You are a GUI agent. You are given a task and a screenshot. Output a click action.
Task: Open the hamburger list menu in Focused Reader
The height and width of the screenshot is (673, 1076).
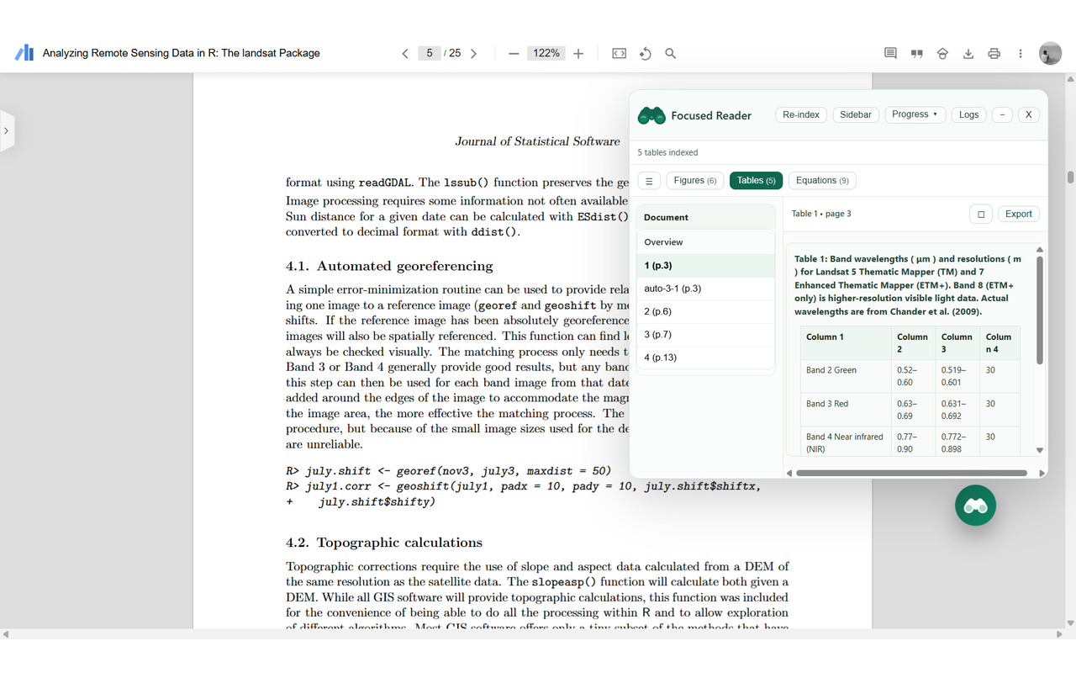pyautogui.click(x=649, y=181)
